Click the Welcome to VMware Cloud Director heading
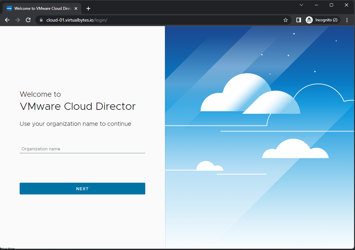Image resolution: width=355 pixels, height=250 pixels. tap(78, 106)
